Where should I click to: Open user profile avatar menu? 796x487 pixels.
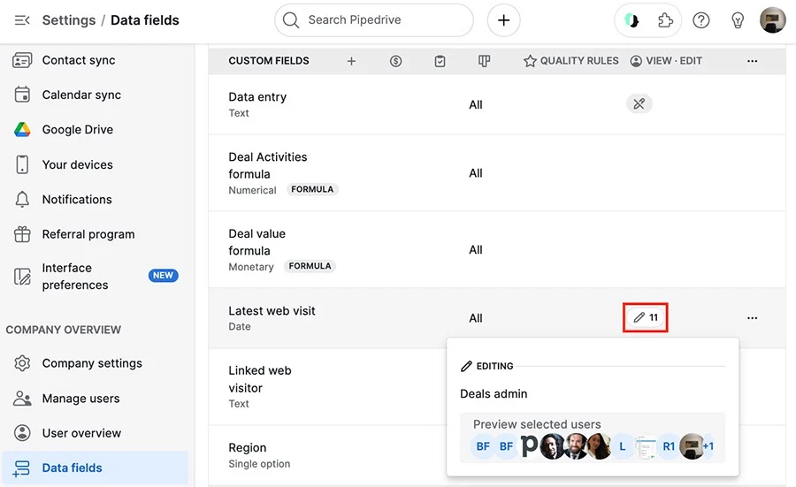tap(773, 20)
